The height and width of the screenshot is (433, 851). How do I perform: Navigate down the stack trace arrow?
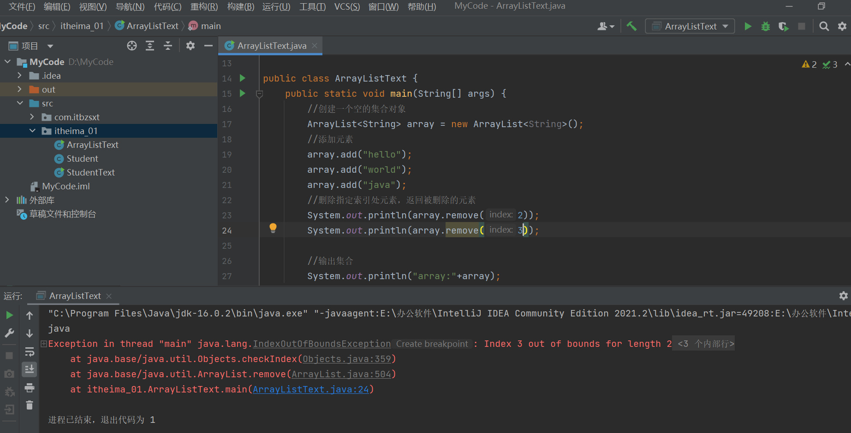coord(30,333)
